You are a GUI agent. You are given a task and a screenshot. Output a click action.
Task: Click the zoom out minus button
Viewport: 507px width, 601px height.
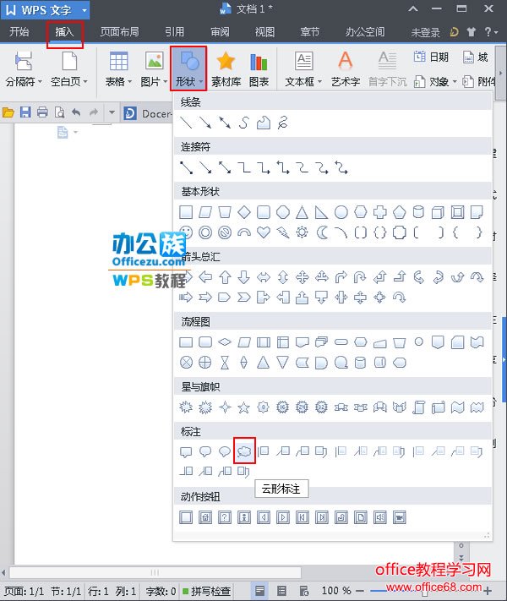coord(360,591)
